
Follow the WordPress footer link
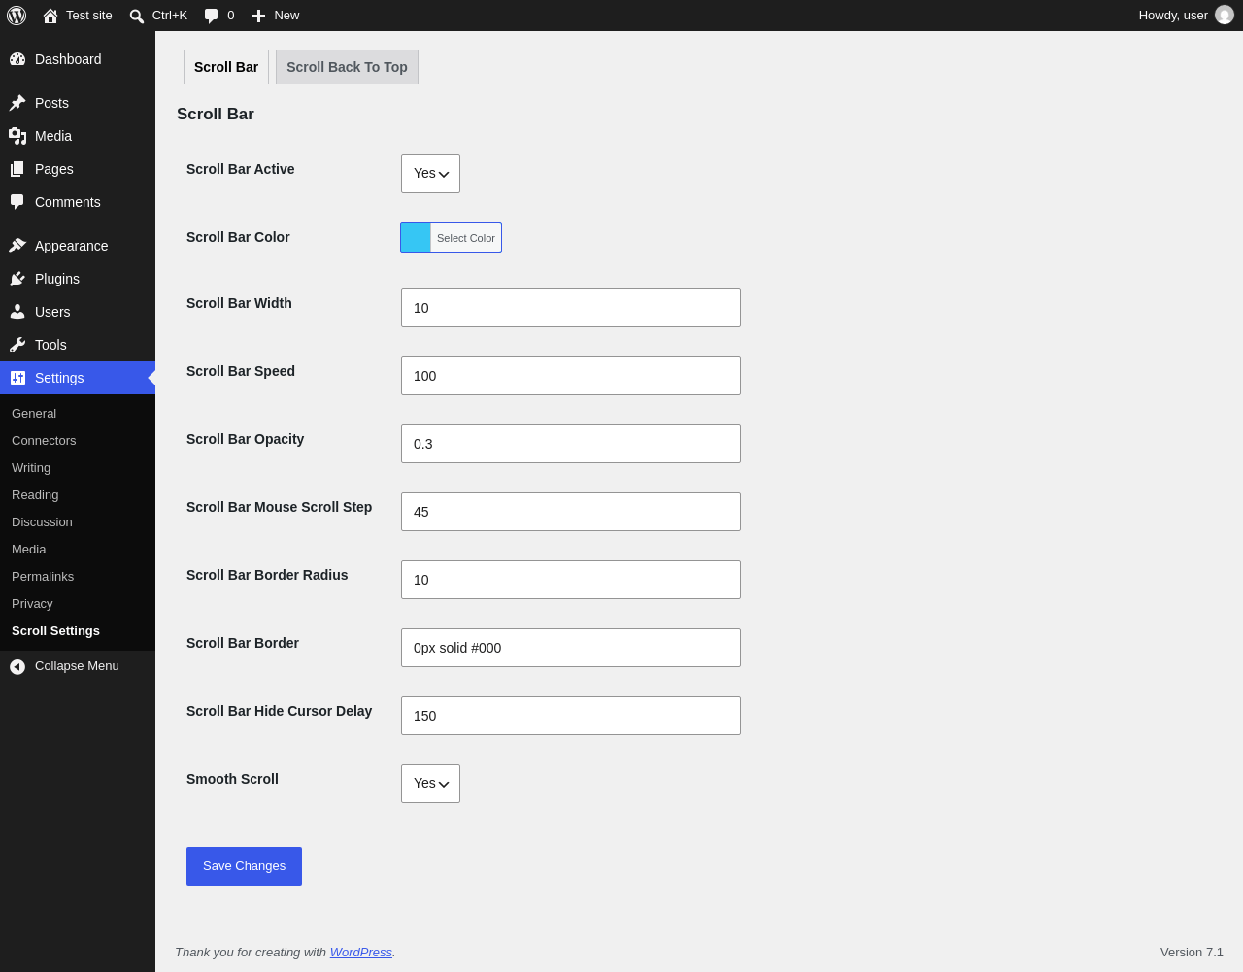click(x=361, y=953)
